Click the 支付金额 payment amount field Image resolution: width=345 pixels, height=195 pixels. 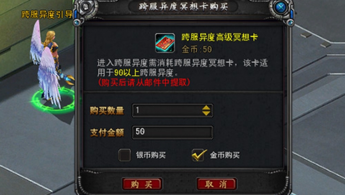(x=172, y=132)
